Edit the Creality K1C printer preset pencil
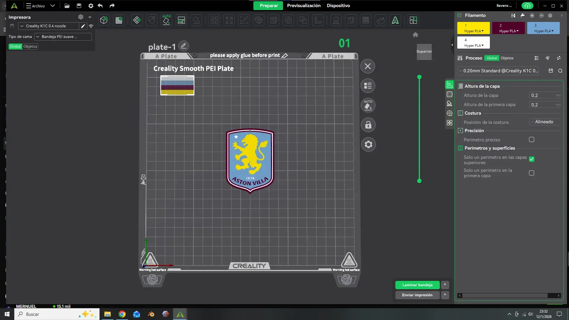Screen dimensions: 569x320 [x=83, y=26]
